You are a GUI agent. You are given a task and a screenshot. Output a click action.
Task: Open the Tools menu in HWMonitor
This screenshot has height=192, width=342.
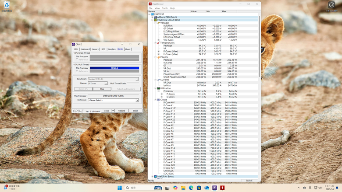165,8
